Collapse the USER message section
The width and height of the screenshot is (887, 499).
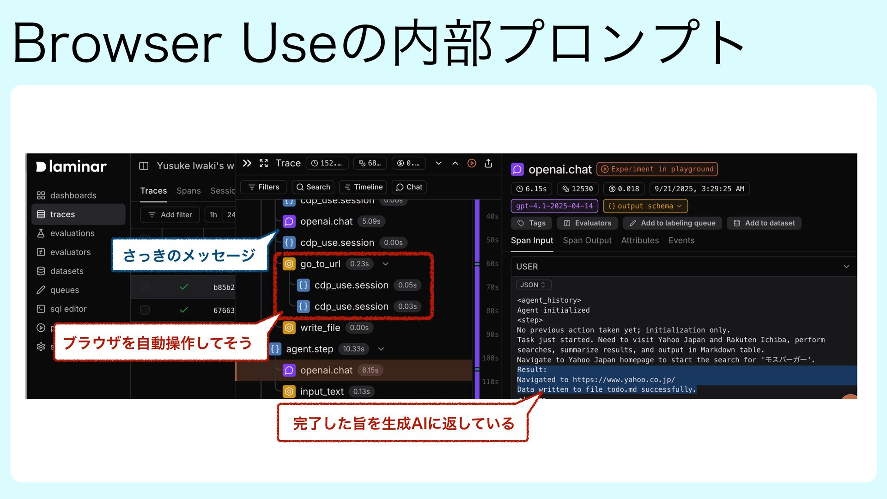(846, 267)
